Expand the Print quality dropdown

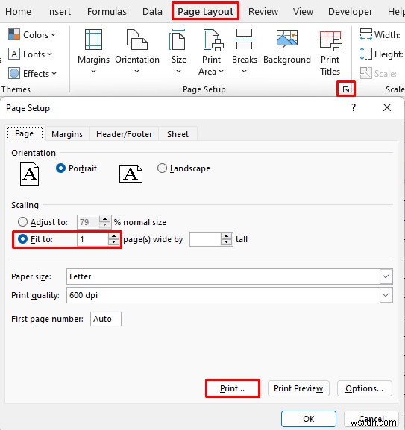click(x=386, y=295)
